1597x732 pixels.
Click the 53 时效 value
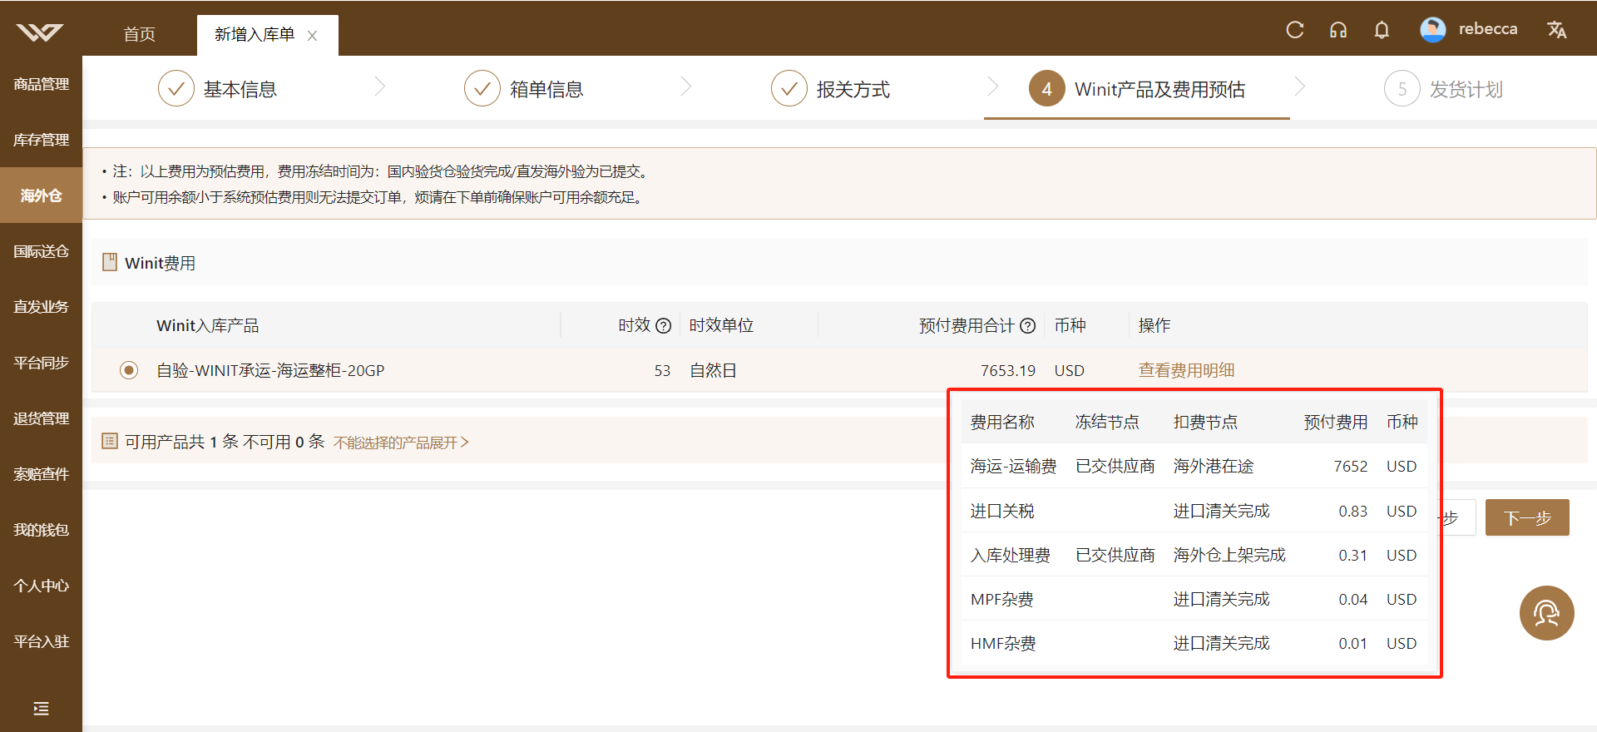point(662,370)
